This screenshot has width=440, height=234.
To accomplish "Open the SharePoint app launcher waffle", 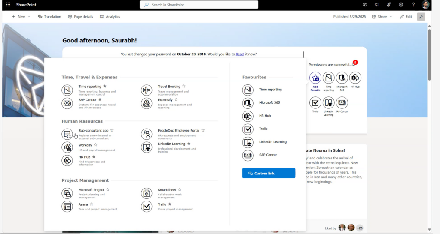I will (8, 5).
